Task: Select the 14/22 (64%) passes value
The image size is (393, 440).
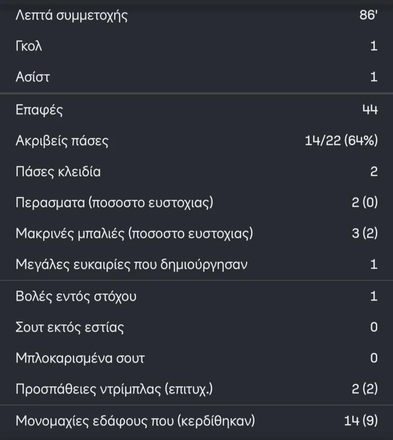Action: (341, 141)
